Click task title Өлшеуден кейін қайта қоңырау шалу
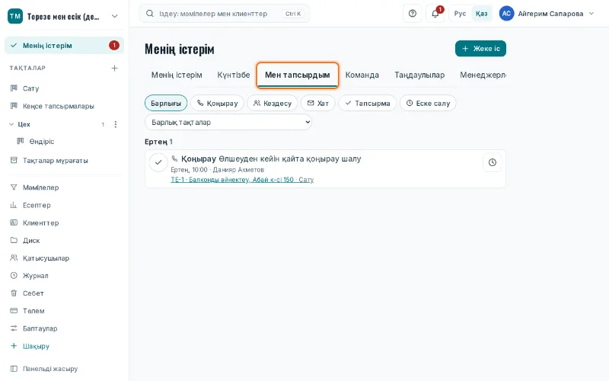Viewport: 609px width, 381px height. click(x=290, y=158)
